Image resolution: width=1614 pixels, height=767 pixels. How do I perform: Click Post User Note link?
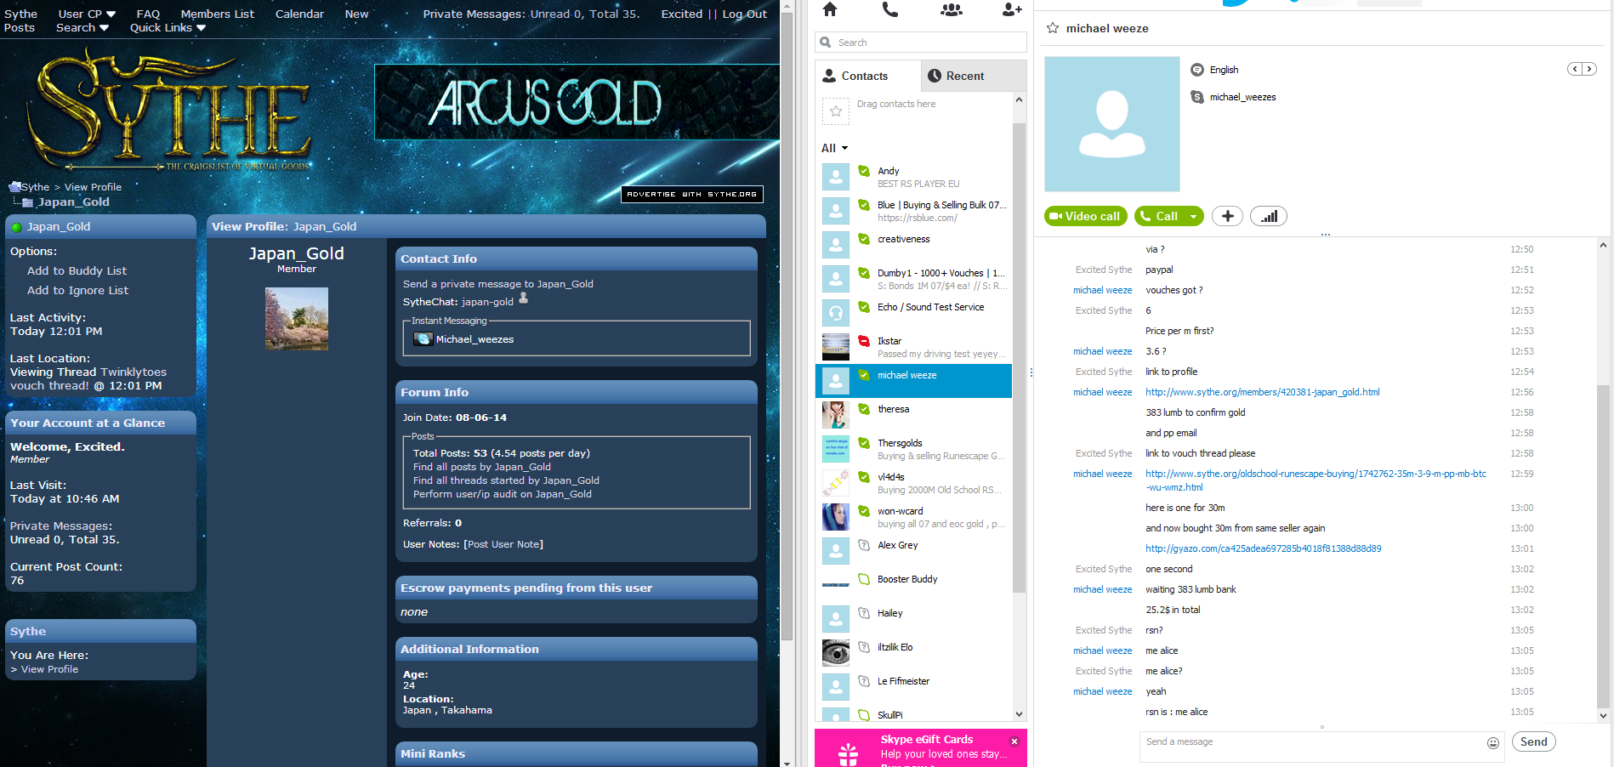point(503,544)
